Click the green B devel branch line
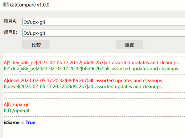 tap(83, 87)
